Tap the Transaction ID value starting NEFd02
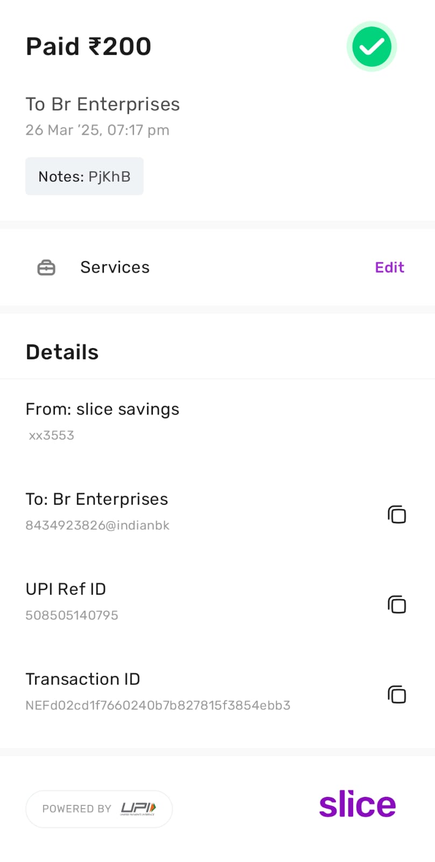The height and width of the screenshot is (862, 435). coord(158,705)
